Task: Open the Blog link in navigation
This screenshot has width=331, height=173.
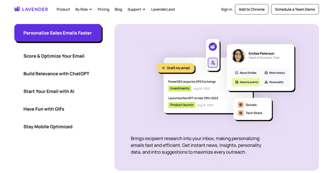Action: pyautogui.click(x=118, y=9)
